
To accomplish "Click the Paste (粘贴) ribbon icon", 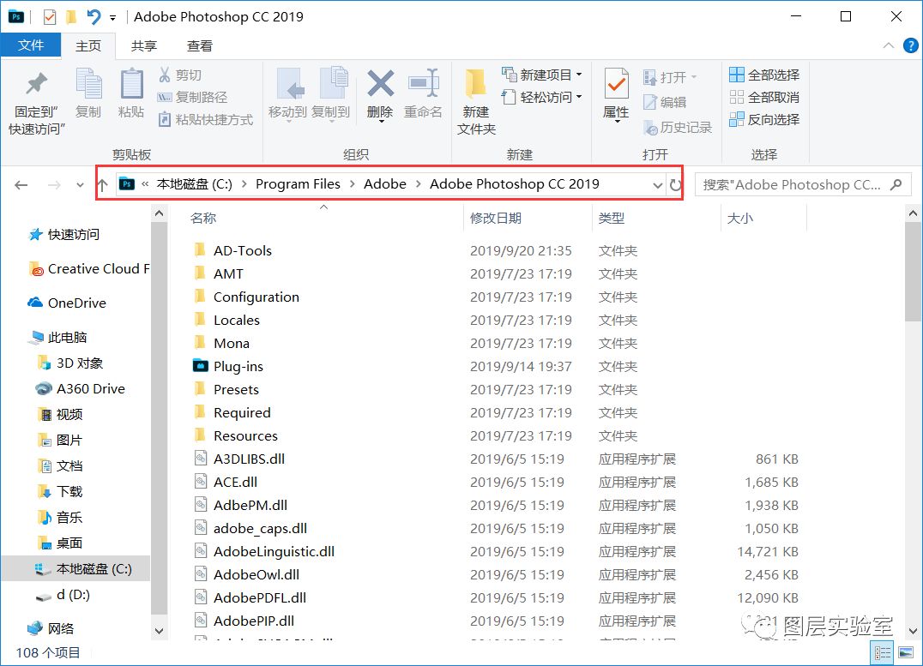I will coord(131,83).
